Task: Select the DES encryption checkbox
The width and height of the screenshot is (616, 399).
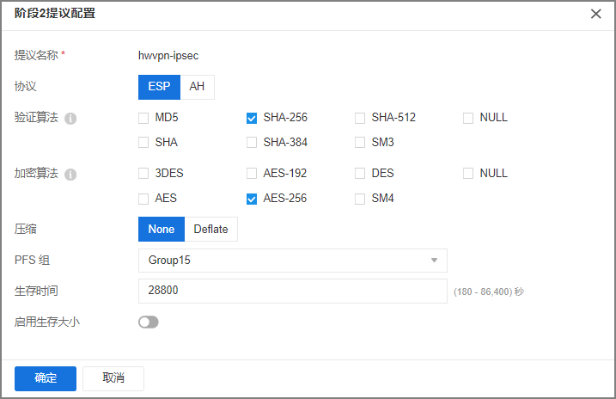Action: 360,174
